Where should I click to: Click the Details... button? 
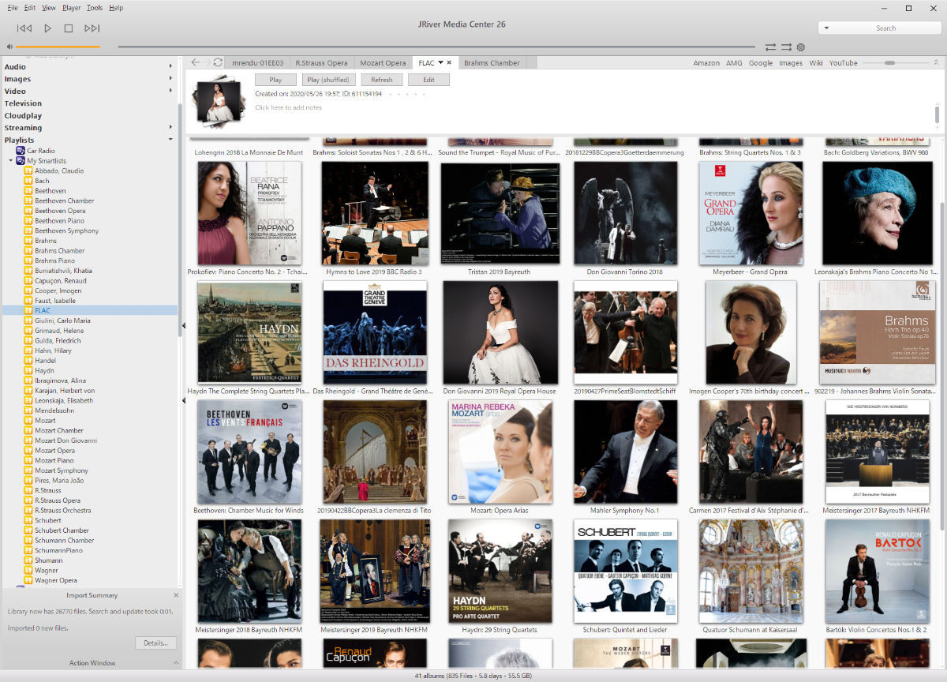click(155, 643)
